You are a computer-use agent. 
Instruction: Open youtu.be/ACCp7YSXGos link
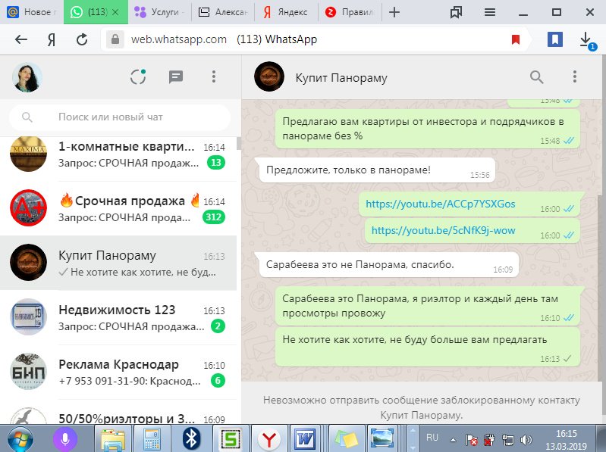tap(440, 204)
